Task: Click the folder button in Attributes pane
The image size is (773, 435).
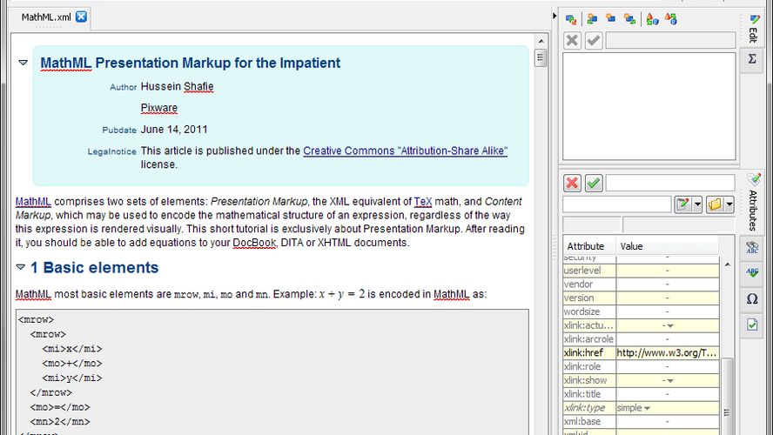Action: (x=715, y=204)
